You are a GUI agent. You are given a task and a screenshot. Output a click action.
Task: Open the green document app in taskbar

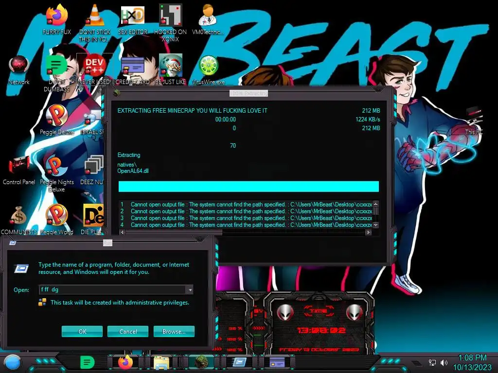click(87, 362)
